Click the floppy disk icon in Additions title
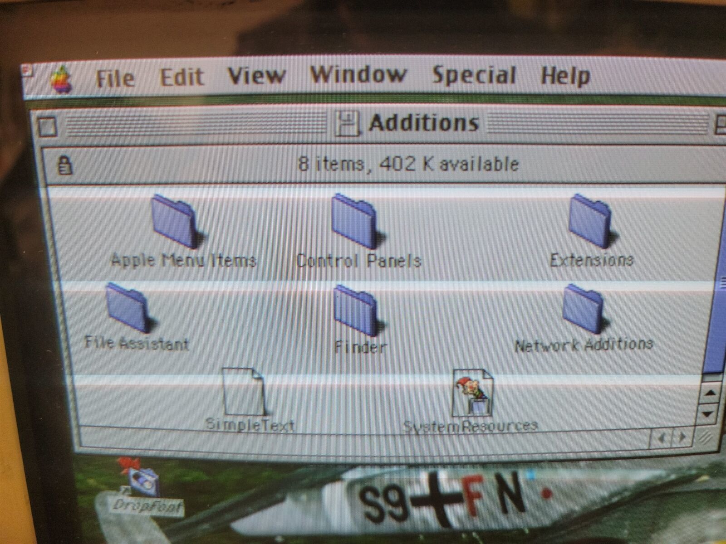Screen dimensions: 726x544 pyautogui.click(x=347, y=124)
